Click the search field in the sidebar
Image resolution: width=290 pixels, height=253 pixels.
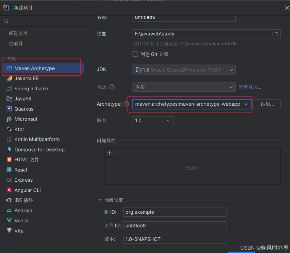44,21
